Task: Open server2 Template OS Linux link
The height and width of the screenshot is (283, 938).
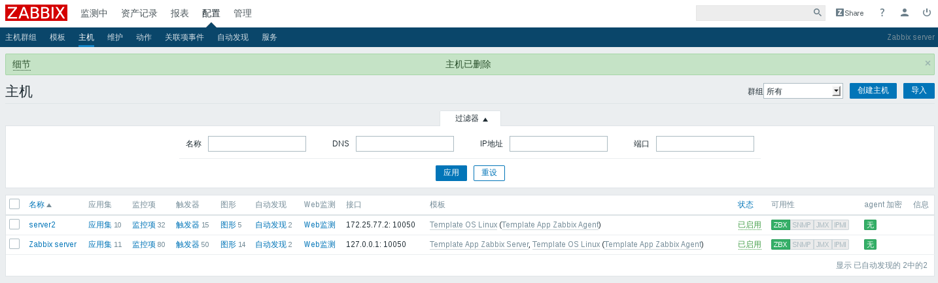Action: tap(463, 225)
